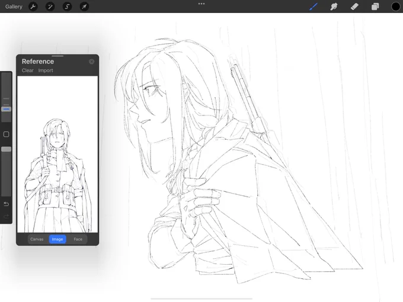
Task: Redo the last undone stroke
Action: (6, 216)
